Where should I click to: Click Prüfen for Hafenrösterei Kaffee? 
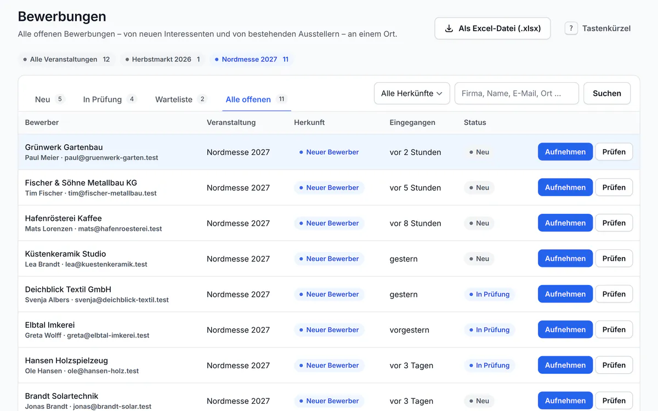coord(614,223)
